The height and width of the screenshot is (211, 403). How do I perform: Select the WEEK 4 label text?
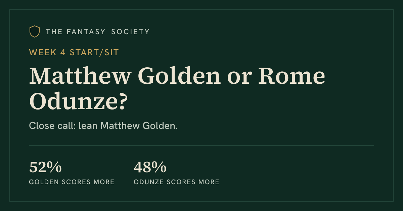(47, 53)
